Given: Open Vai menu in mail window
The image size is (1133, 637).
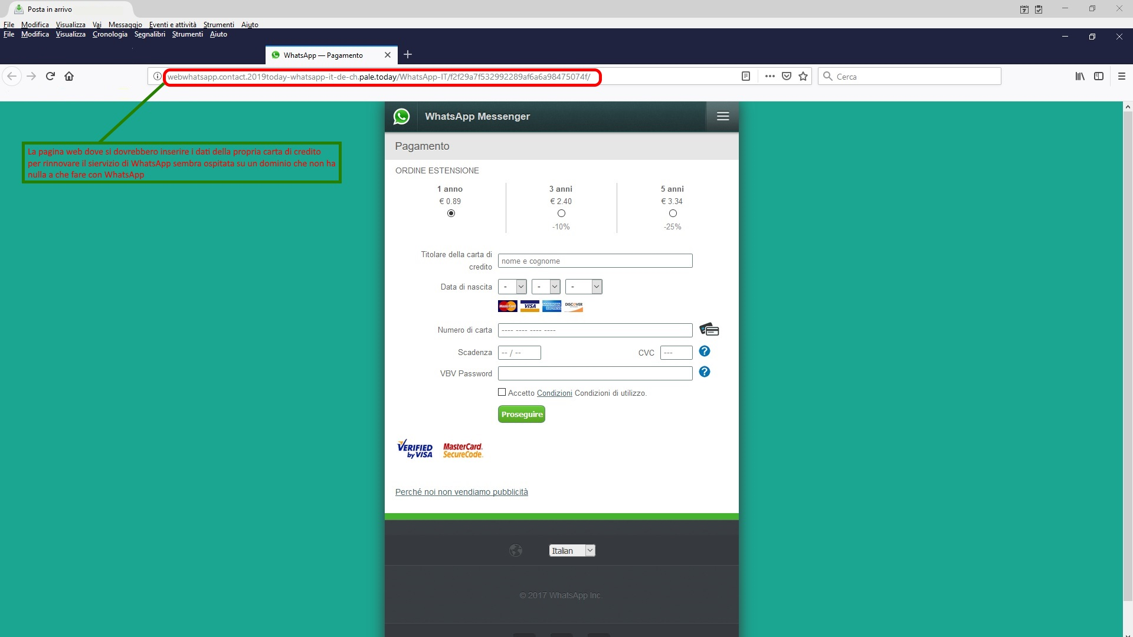Looking at the screenshot, I should [x=97, y=25].
